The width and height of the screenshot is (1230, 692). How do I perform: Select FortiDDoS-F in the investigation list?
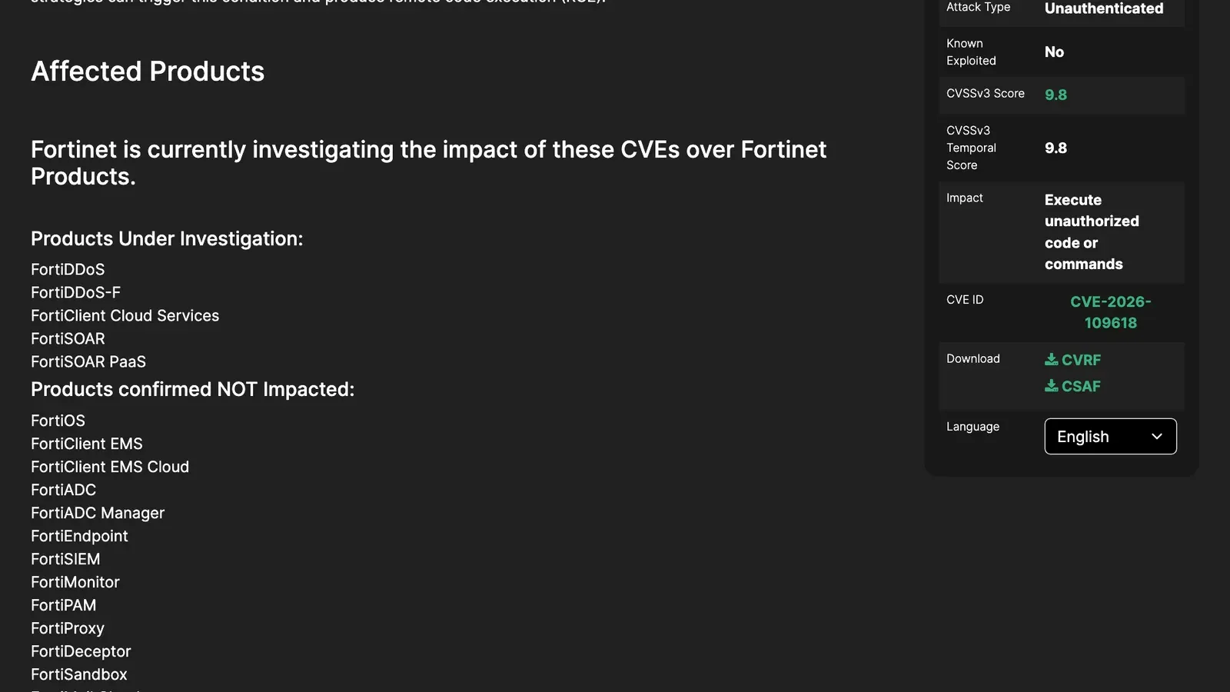click(x=76, y=293)
